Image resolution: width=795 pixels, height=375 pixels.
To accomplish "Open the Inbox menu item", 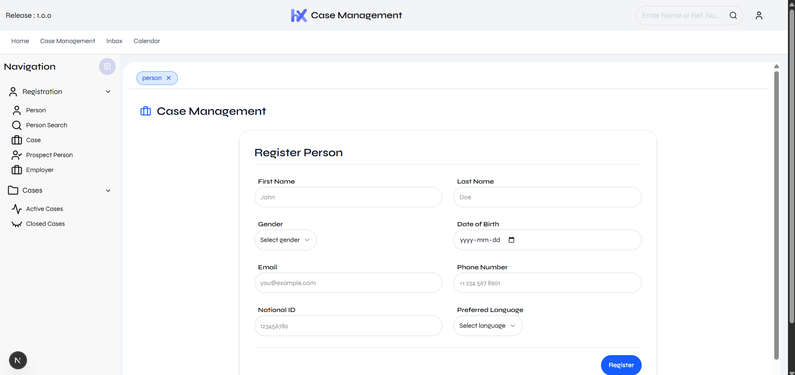I will [x=114, y=41].
